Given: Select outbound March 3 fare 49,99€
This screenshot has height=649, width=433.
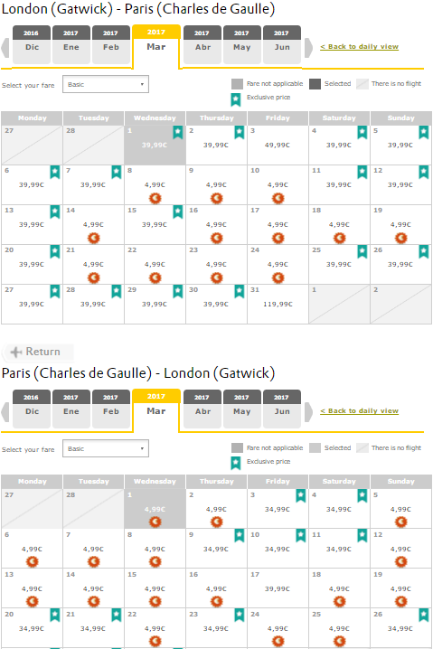Looking at the screenshot, I should [278, 145].
